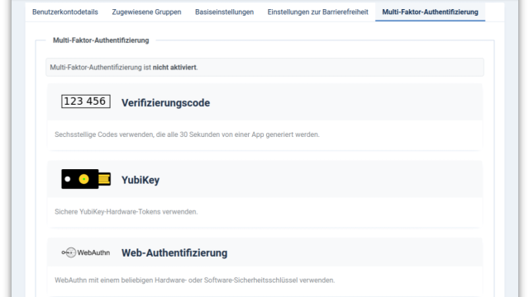
Task: Select the Web-Authentifizierung heading
Action: click(174, 253)
